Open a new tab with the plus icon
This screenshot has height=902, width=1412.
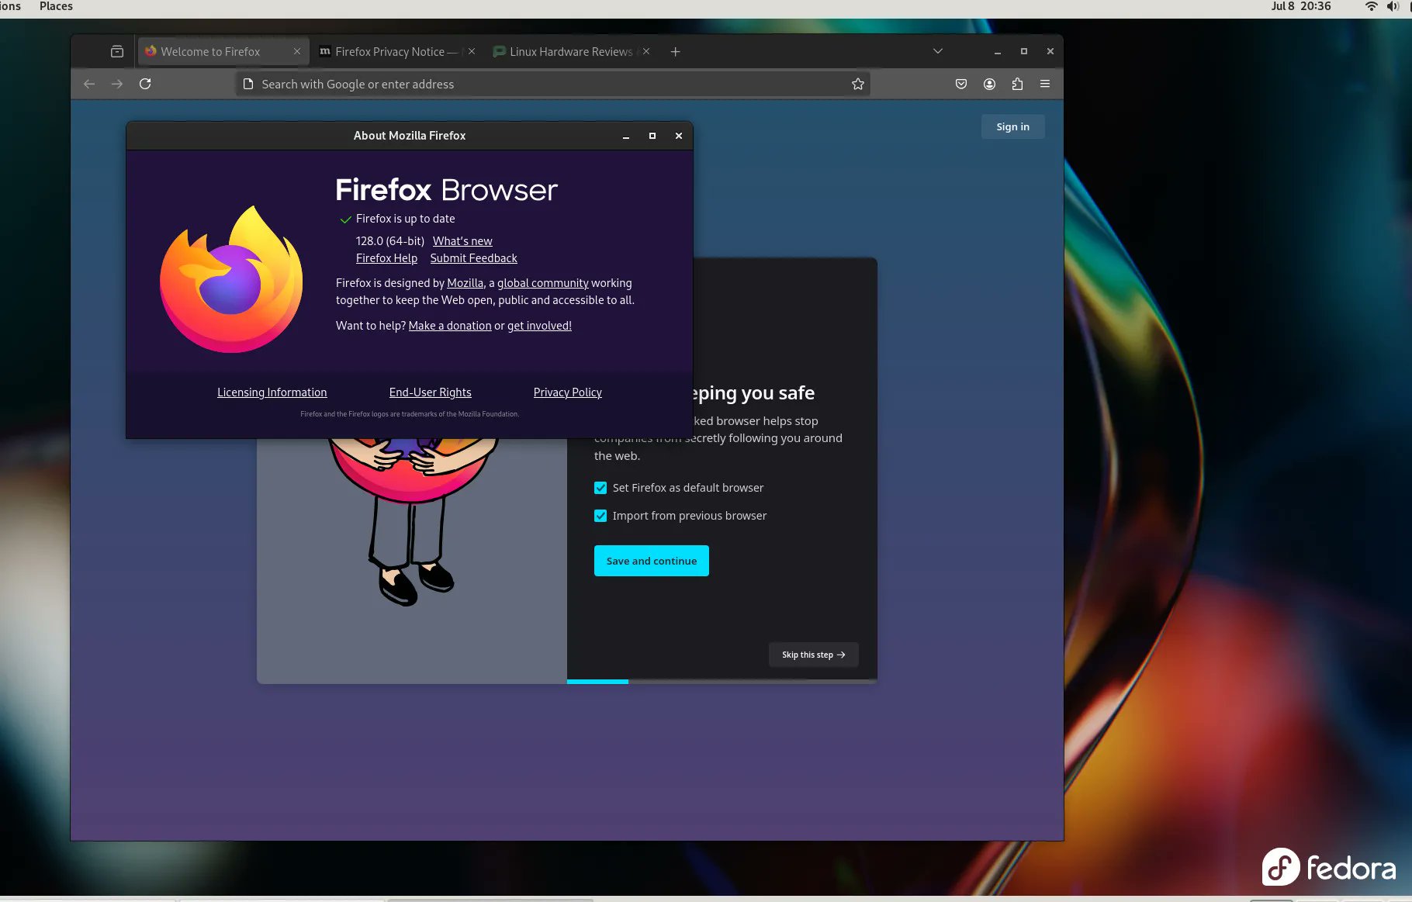tap(675, 51)
